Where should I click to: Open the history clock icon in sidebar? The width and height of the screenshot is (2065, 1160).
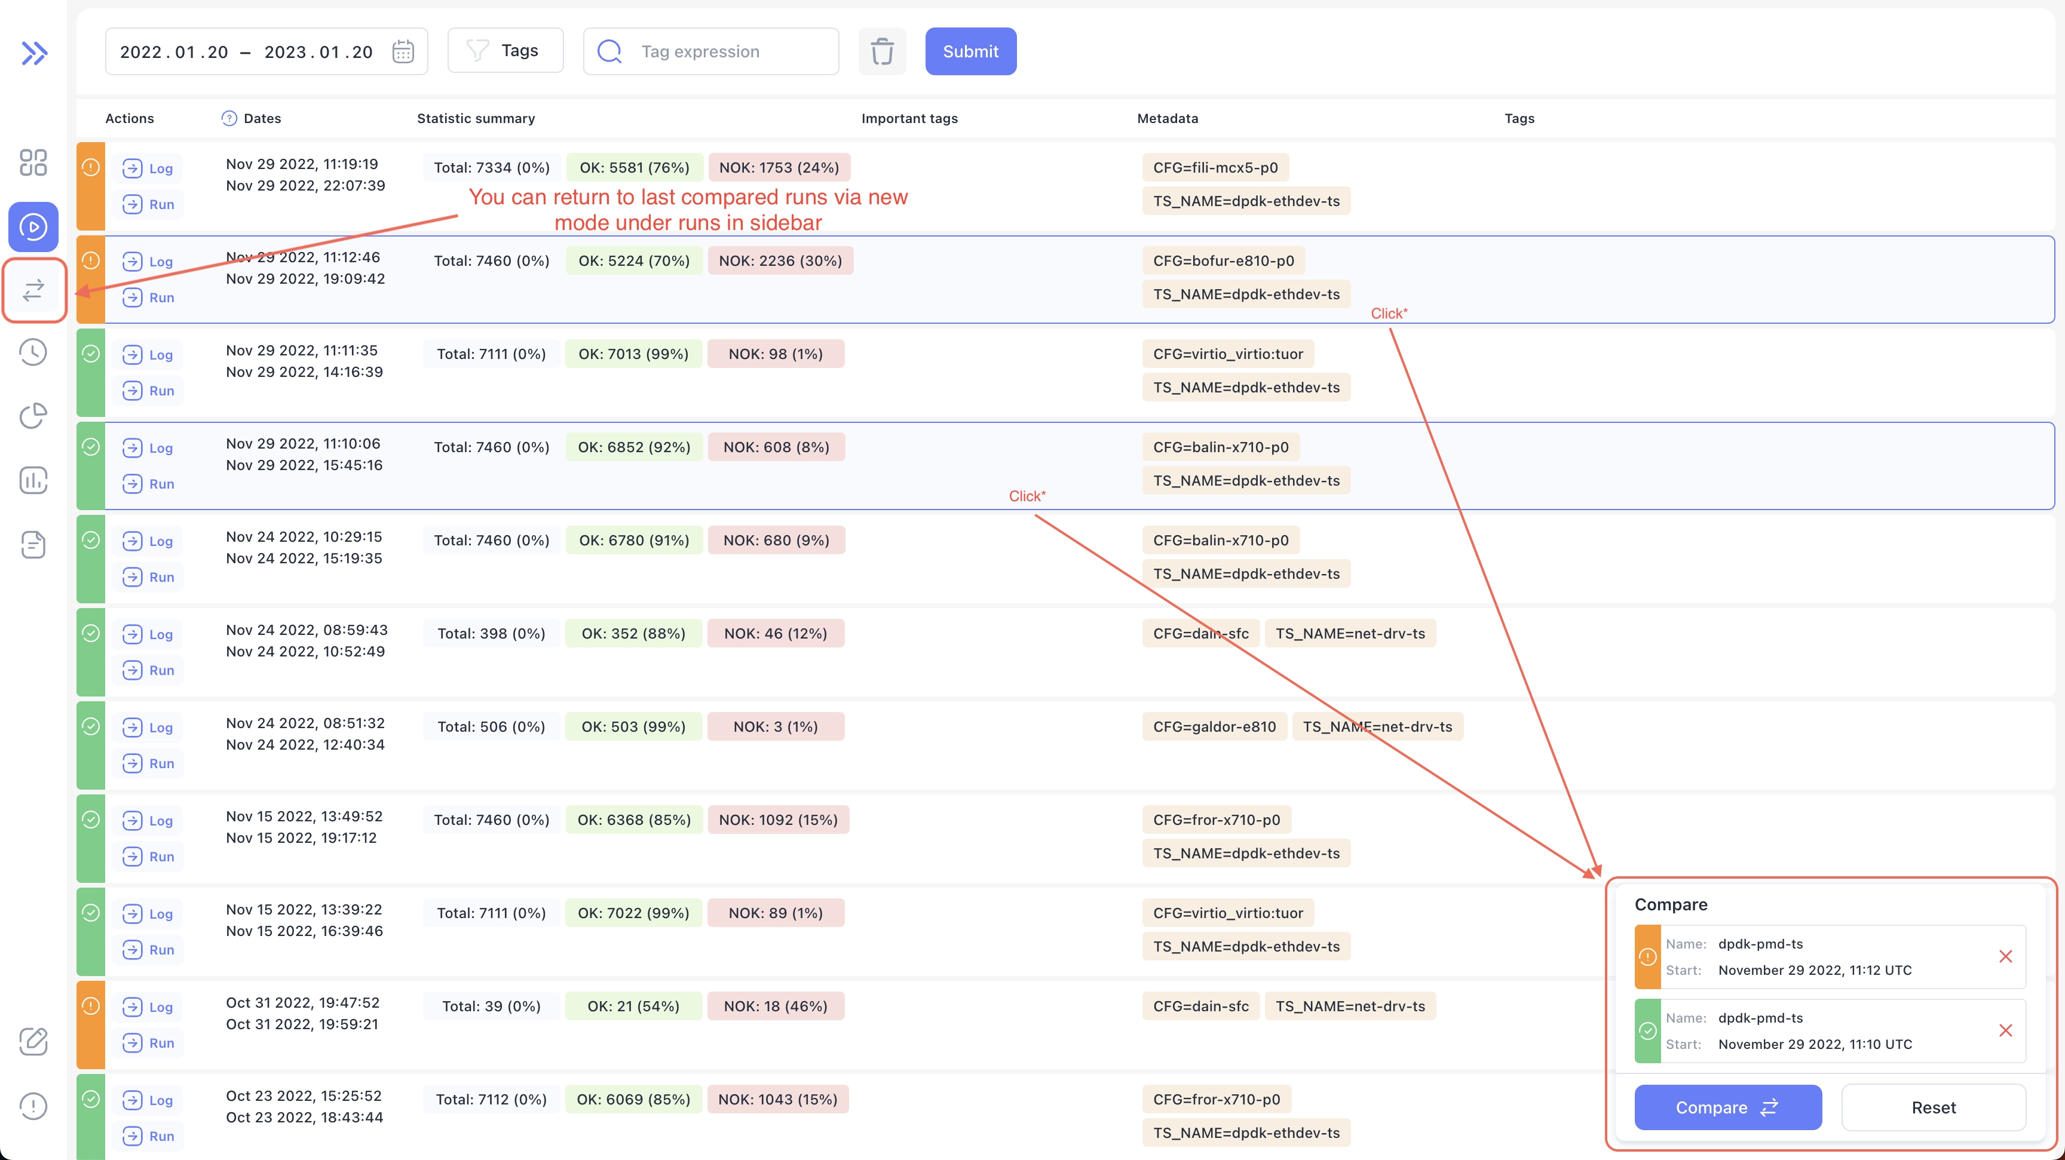33,352
